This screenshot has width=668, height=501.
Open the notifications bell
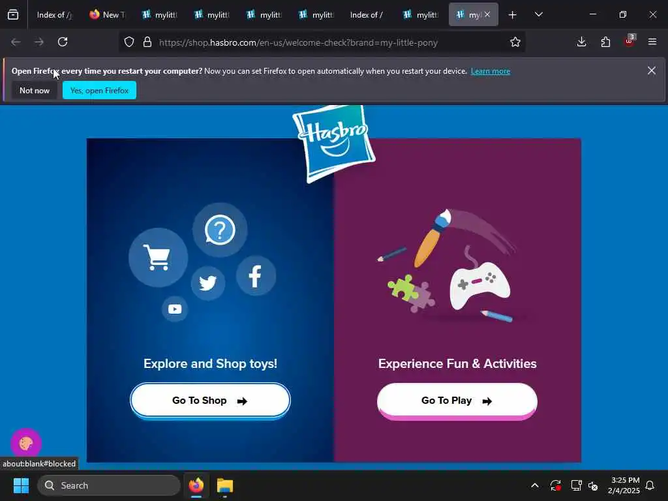point(650,485)
